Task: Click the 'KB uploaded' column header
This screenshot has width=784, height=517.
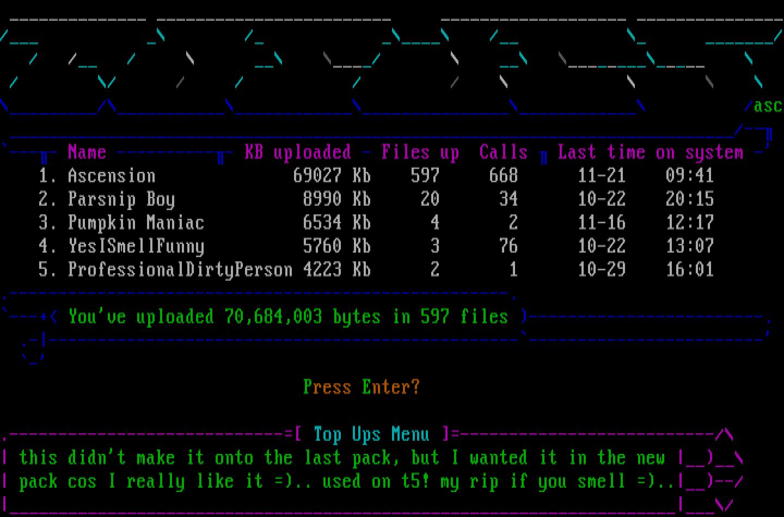Action: [297, 152]
